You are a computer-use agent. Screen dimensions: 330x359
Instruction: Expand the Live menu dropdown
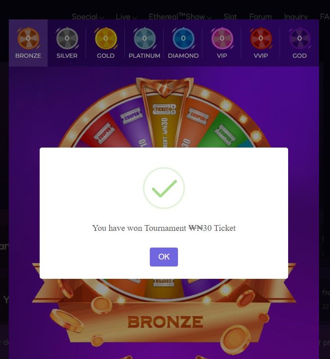coord(126,17)
